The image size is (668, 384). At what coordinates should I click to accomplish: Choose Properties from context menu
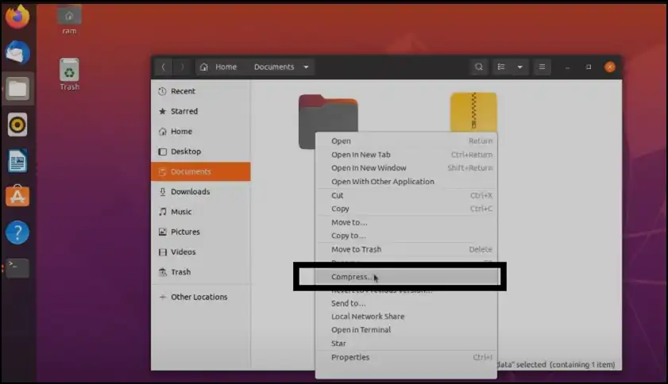point(407,357)
